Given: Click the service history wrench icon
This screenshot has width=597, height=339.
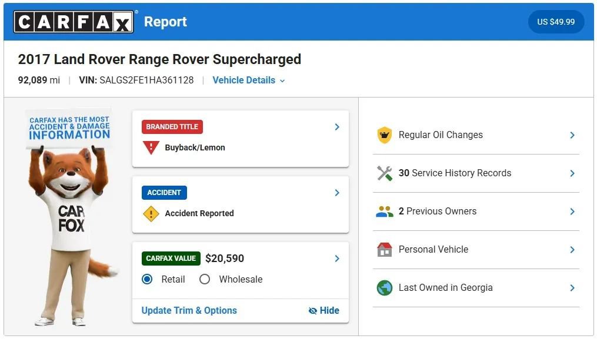Looking at the screenshot, I should pyautogui.click(x=385, y=173).
